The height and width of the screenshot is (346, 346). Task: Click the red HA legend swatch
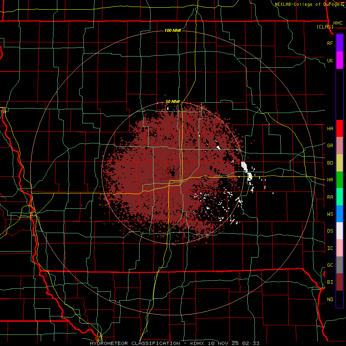[x=339, y=128]
